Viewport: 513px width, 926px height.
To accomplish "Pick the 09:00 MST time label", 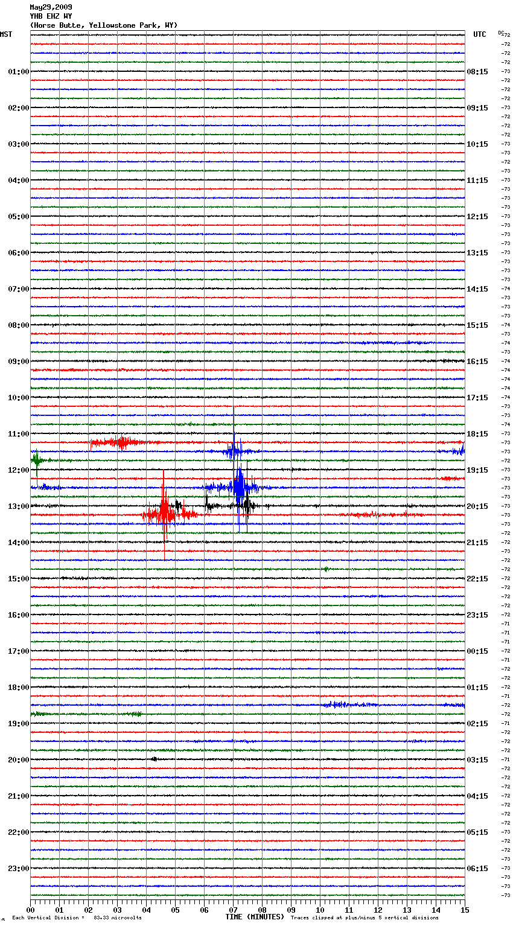I will click(x=18, y=362).
